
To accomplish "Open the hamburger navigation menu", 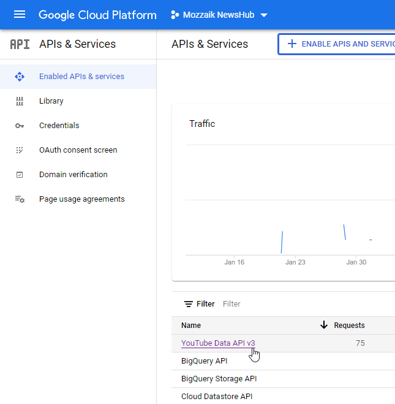I will coord(20,15).
